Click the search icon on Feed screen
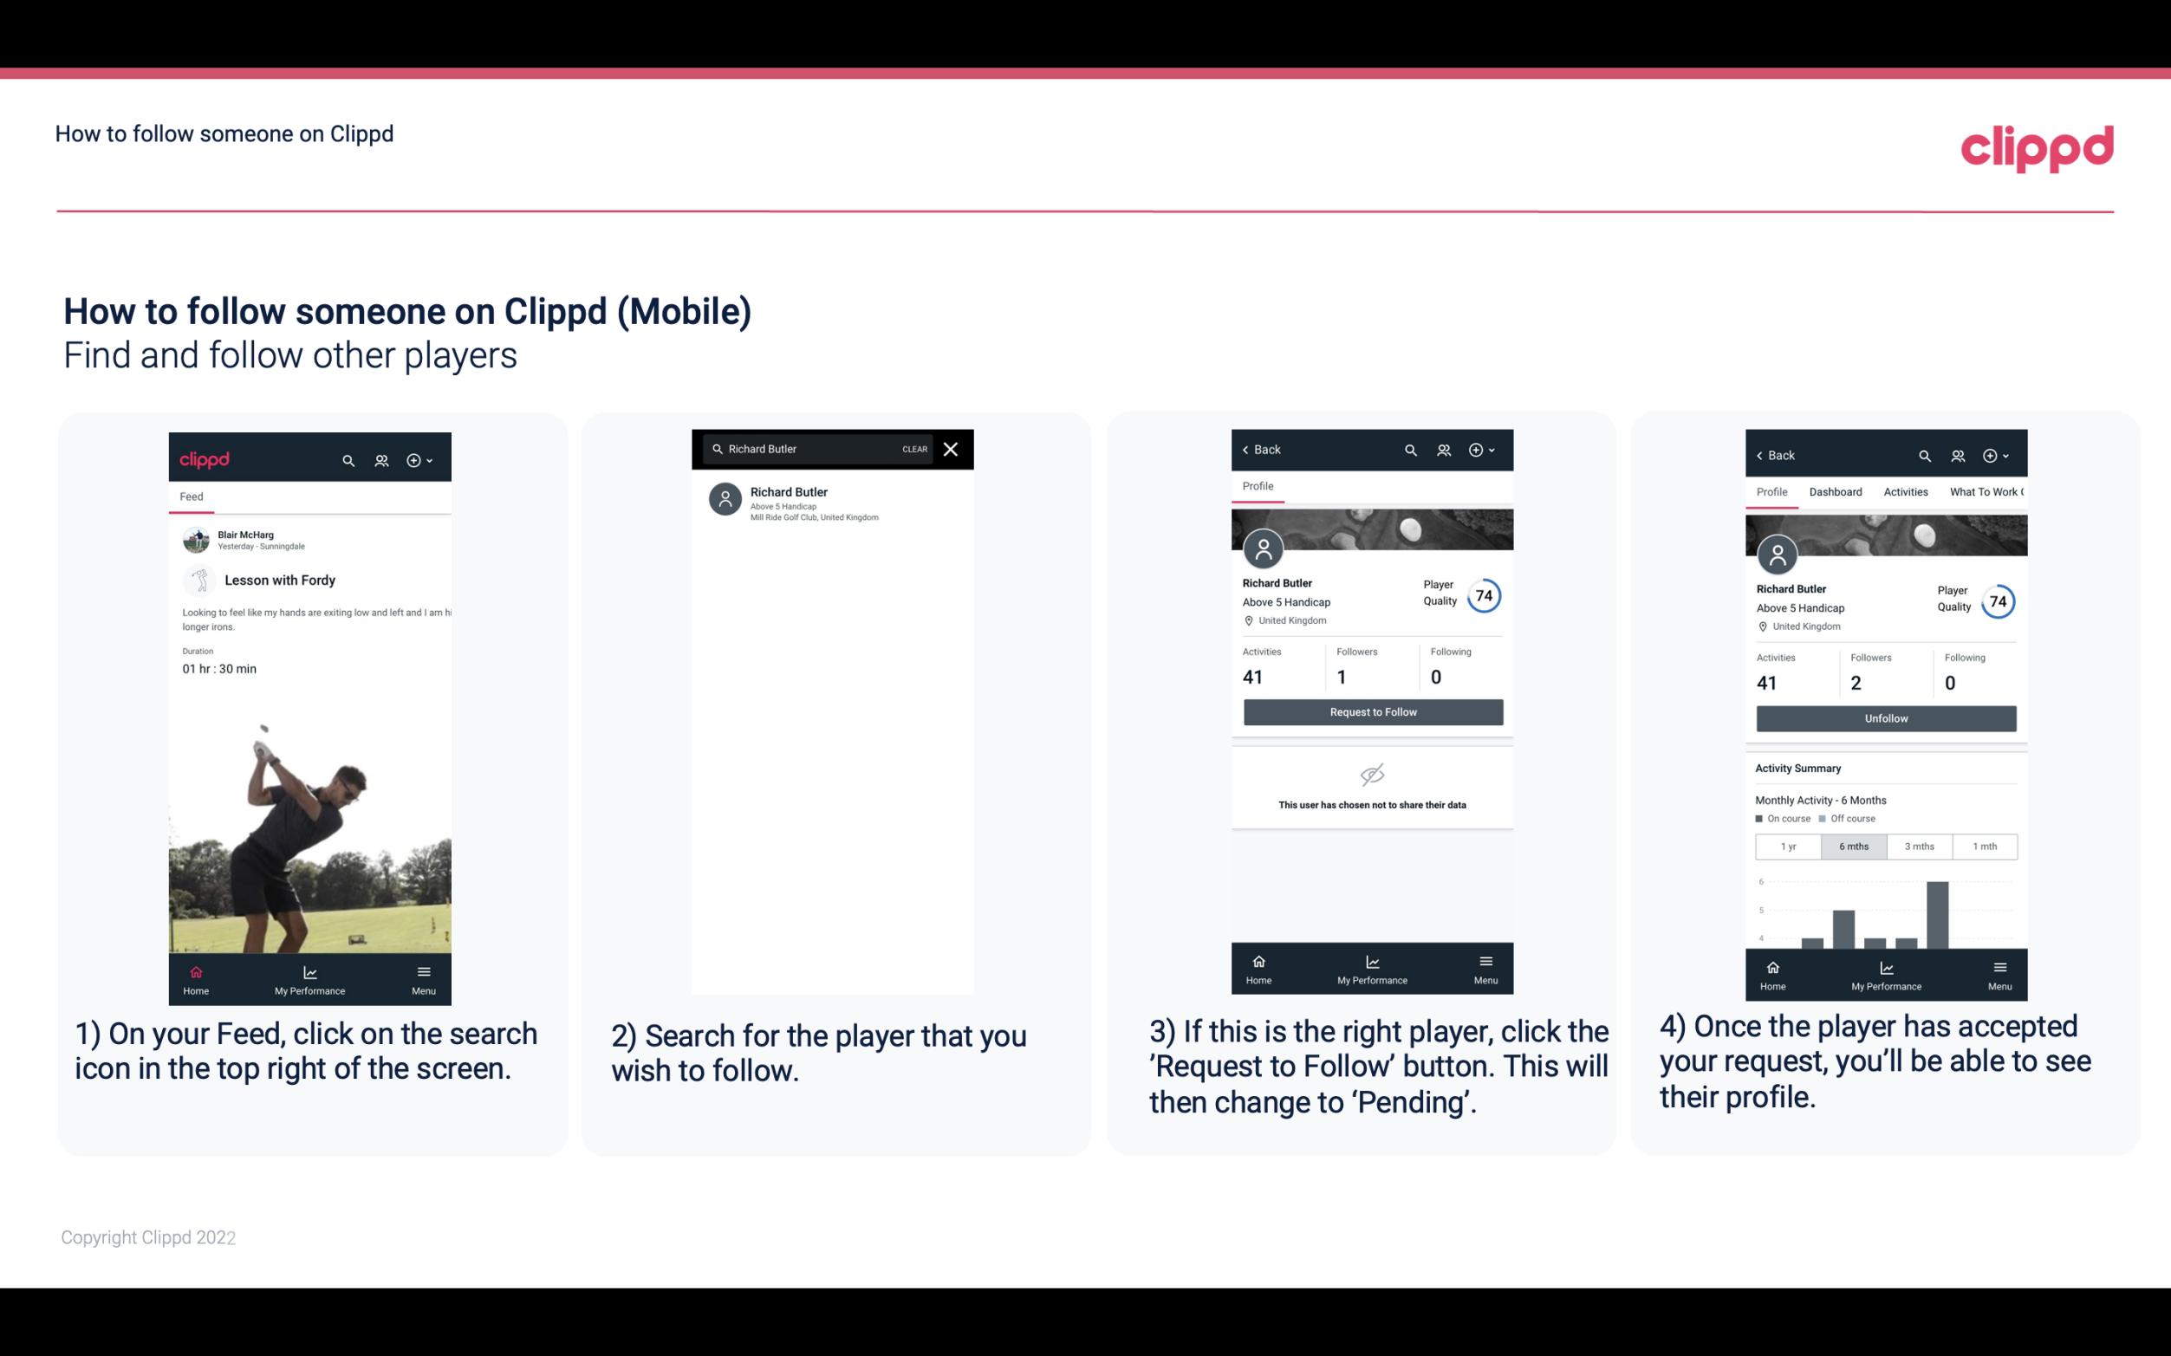The image size is (2171, 1356). pyautogui.click(x=347, y=459)
